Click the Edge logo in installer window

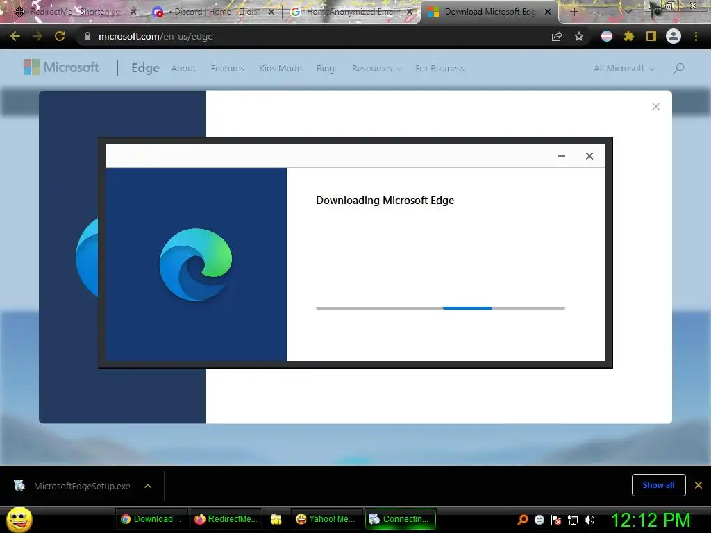(x=195, y=264)
